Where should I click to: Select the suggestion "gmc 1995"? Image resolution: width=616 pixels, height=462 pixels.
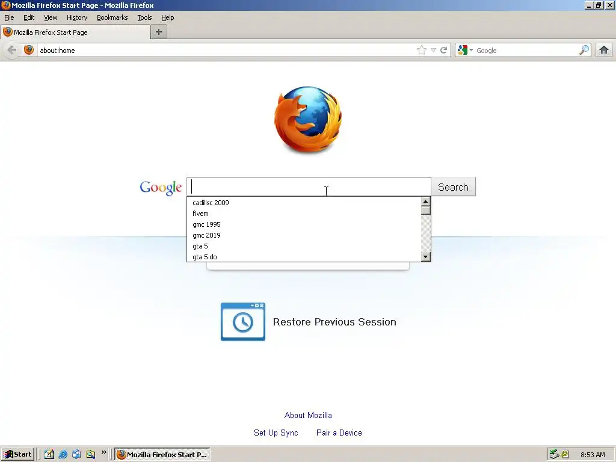[304, 224]
